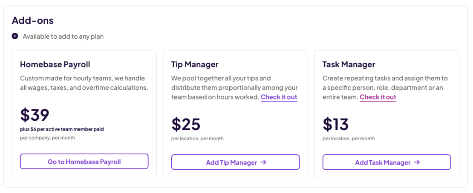473x193 pixels.
Task: Click per location, per month under $13
Action: [349, 139]
